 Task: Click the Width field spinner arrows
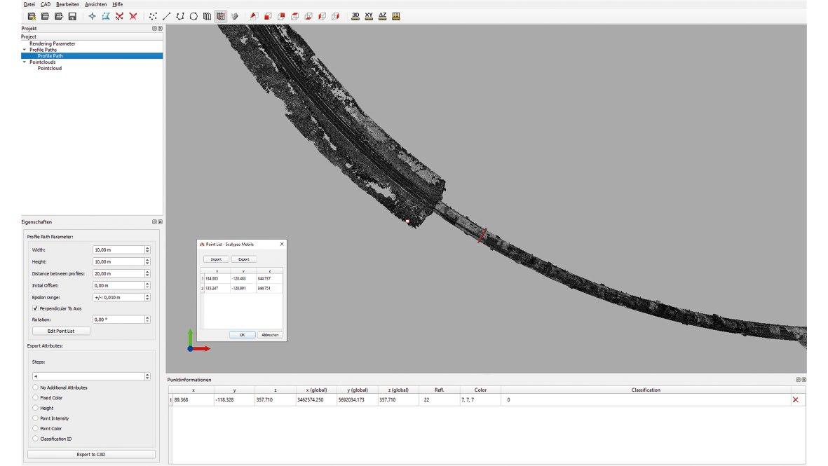(147, 249)
